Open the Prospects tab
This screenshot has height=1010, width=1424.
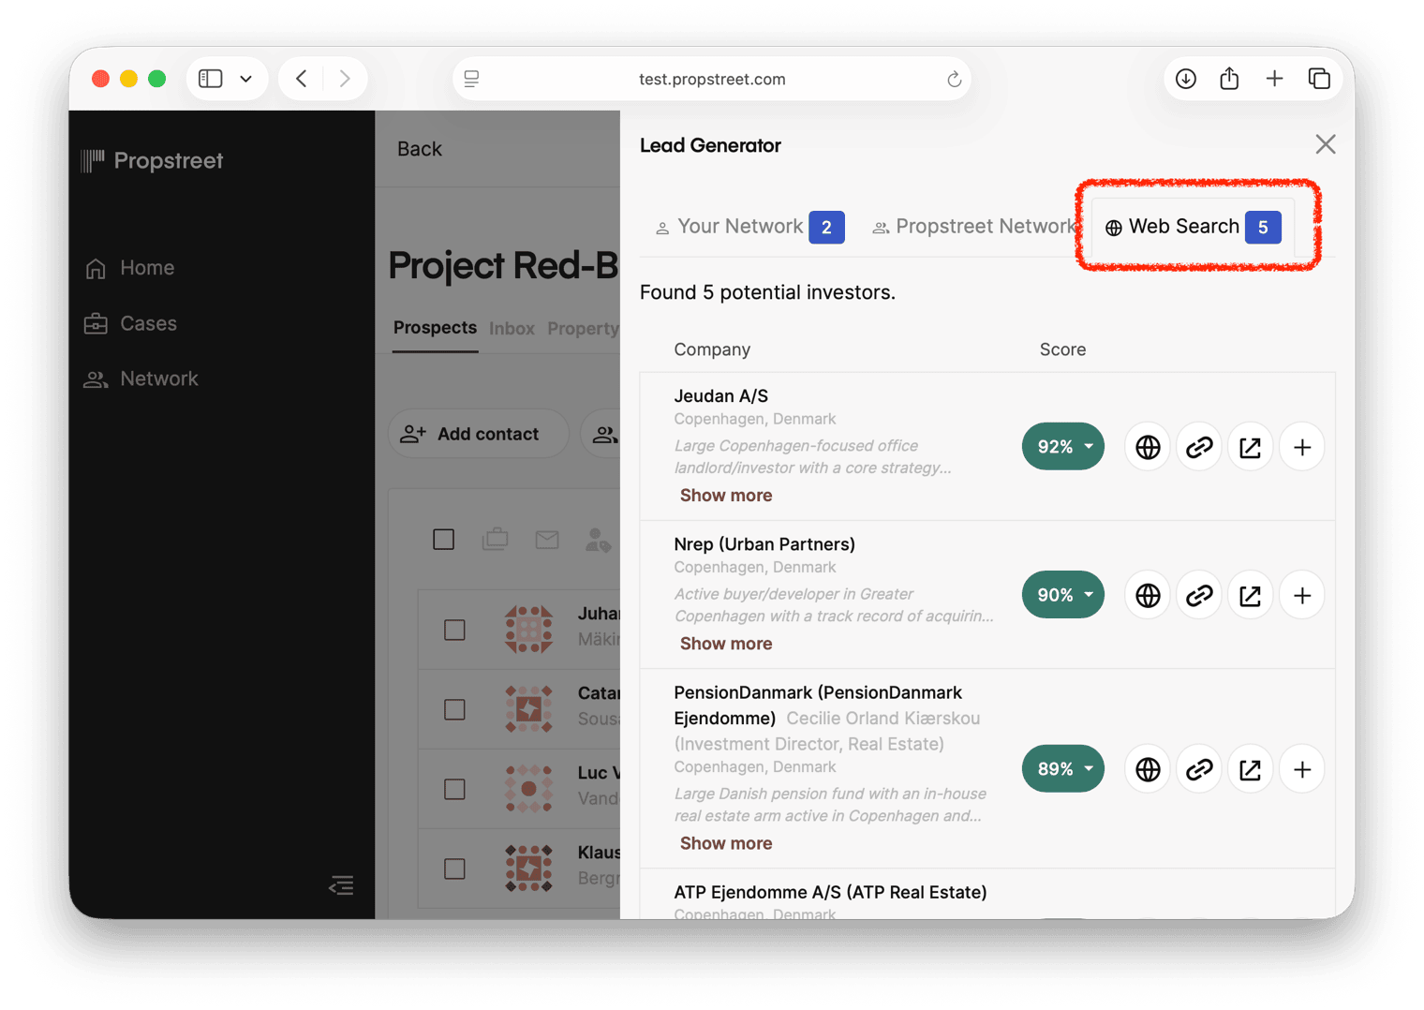(x=435, y=328)
